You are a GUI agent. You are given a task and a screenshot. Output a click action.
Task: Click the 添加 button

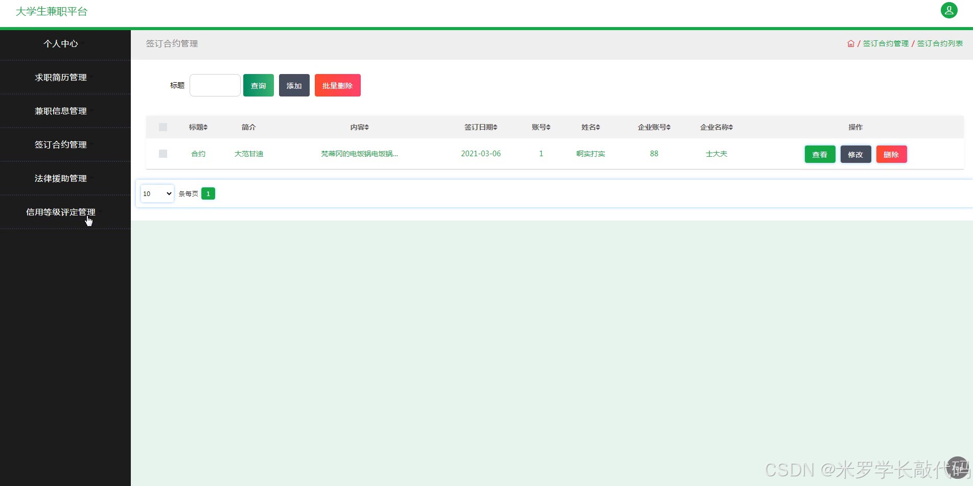pyautogui.click(x=294, y=85)
